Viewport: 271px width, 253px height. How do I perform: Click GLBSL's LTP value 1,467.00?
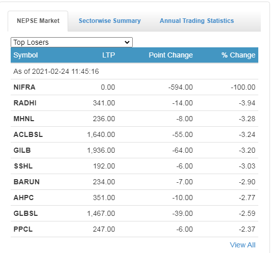point(101,213)
